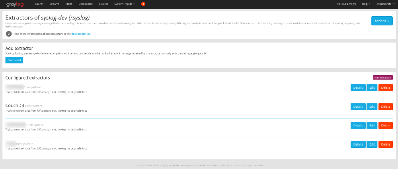Follow the documentation link
This screenshot has width=398, height=169.
[x=81, y=34]
